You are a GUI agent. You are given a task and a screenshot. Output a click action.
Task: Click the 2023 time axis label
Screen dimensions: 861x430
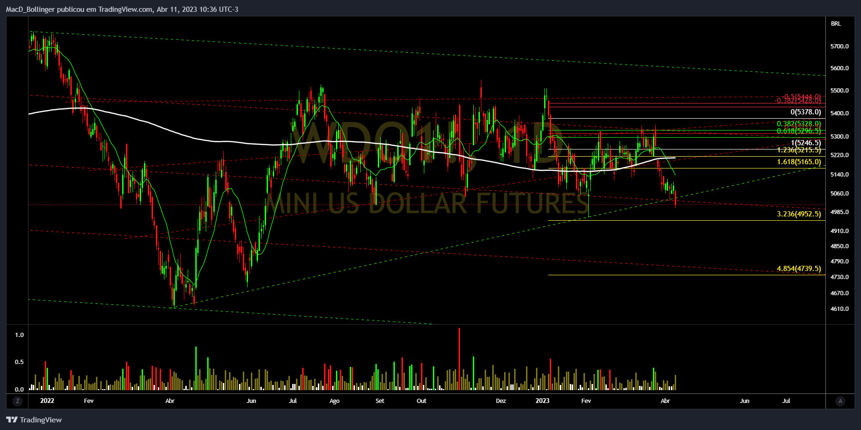[542, 401]
